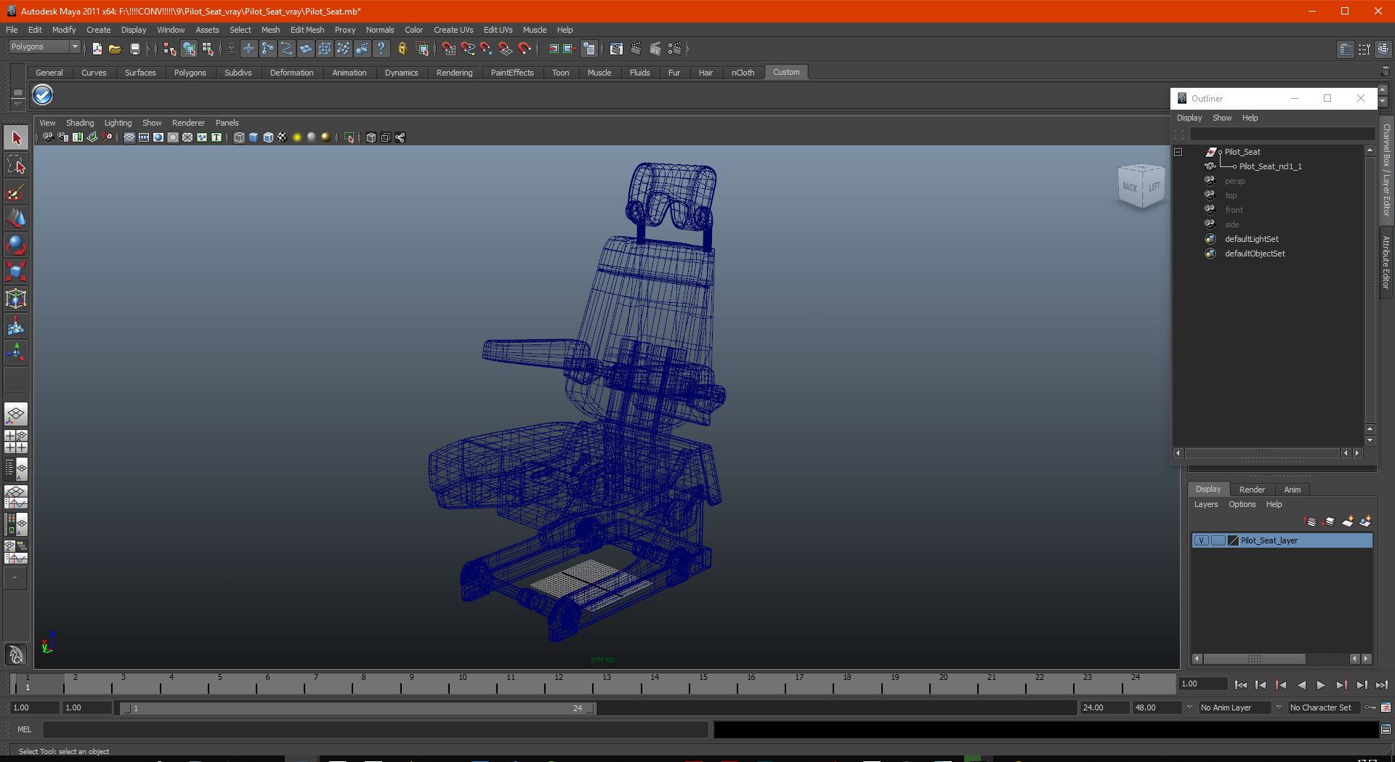Switch to four-view layout icon

click(16, 442)
